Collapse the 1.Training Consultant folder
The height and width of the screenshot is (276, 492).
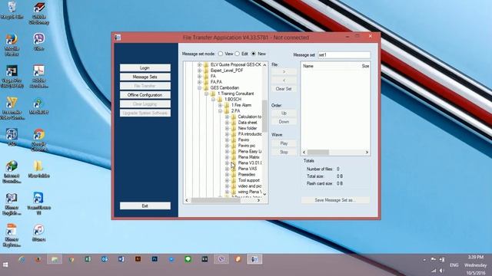tap(206, 94)
